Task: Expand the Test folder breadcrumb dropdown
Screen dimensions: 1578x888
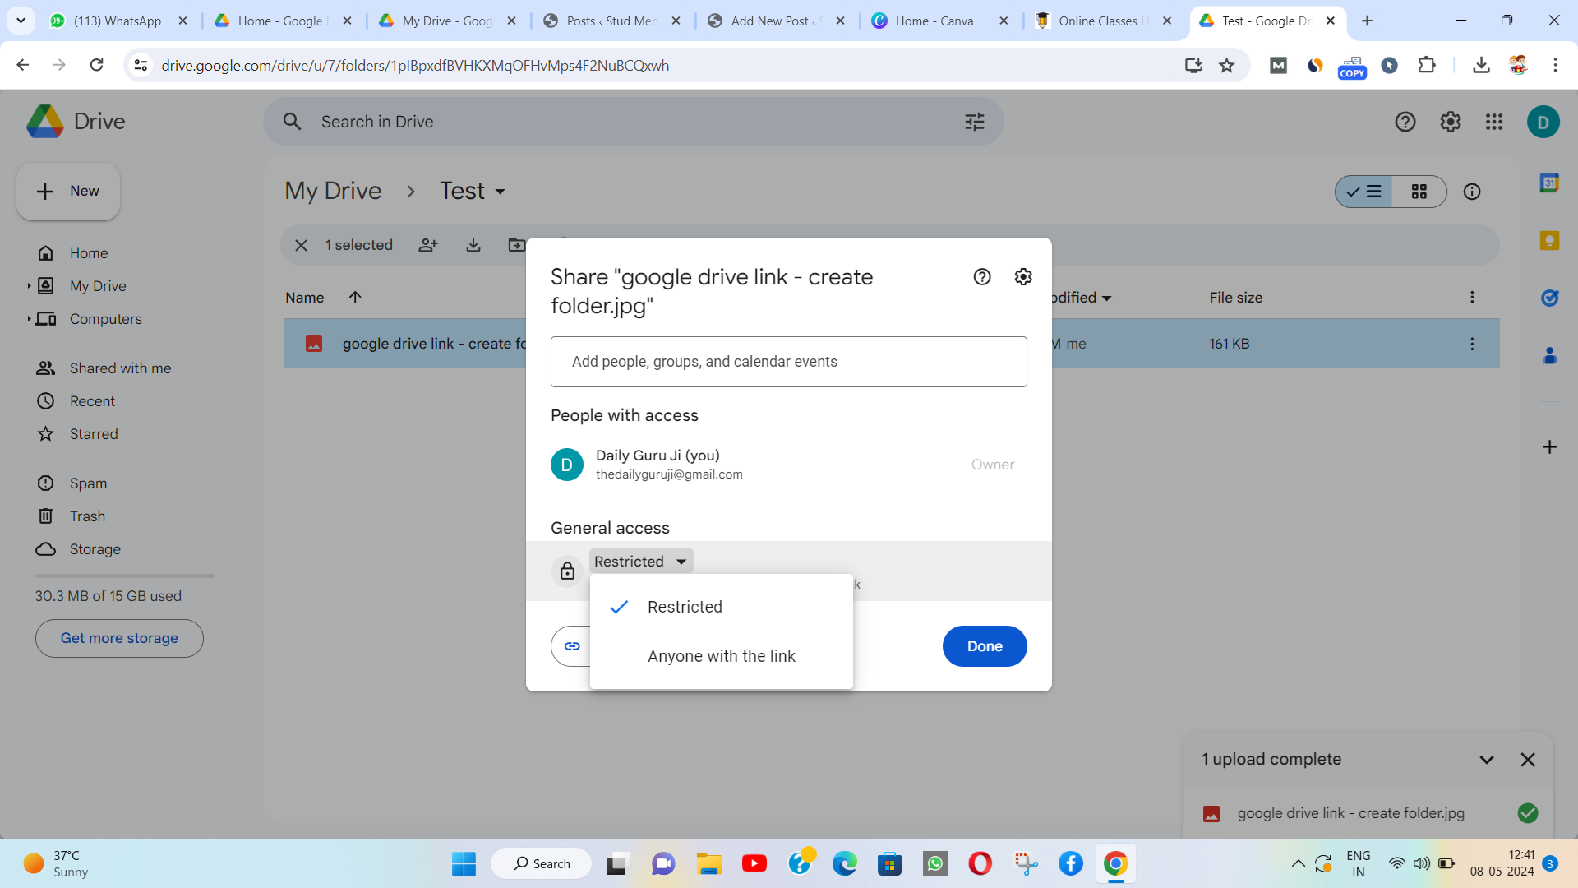Action: tap(500, 191)
